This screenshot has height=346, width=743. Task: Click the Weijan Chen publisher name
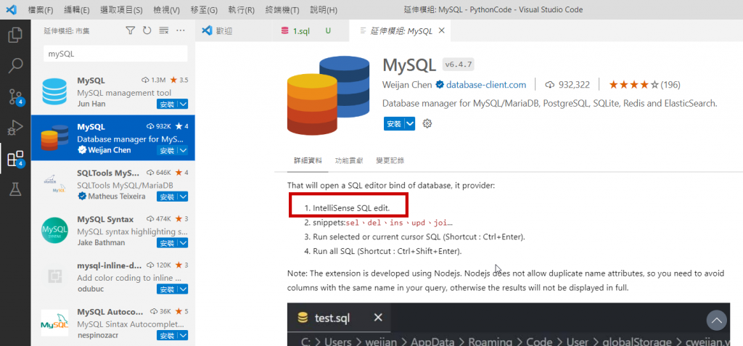[x=406, y=85]
